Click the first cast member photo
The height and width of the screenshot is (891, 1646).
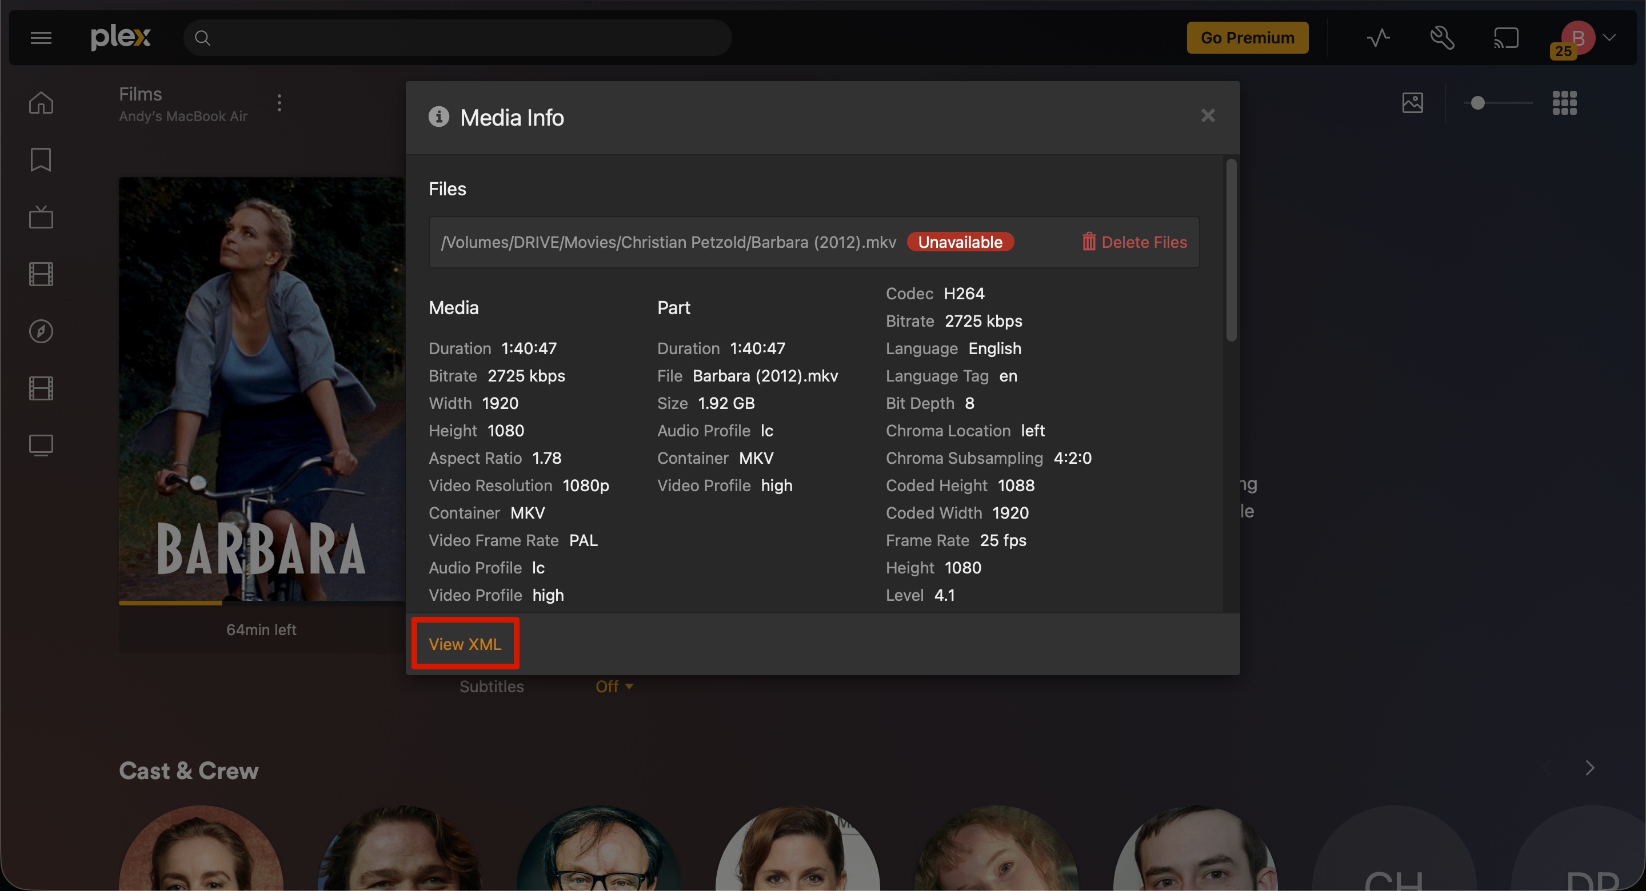201,848
